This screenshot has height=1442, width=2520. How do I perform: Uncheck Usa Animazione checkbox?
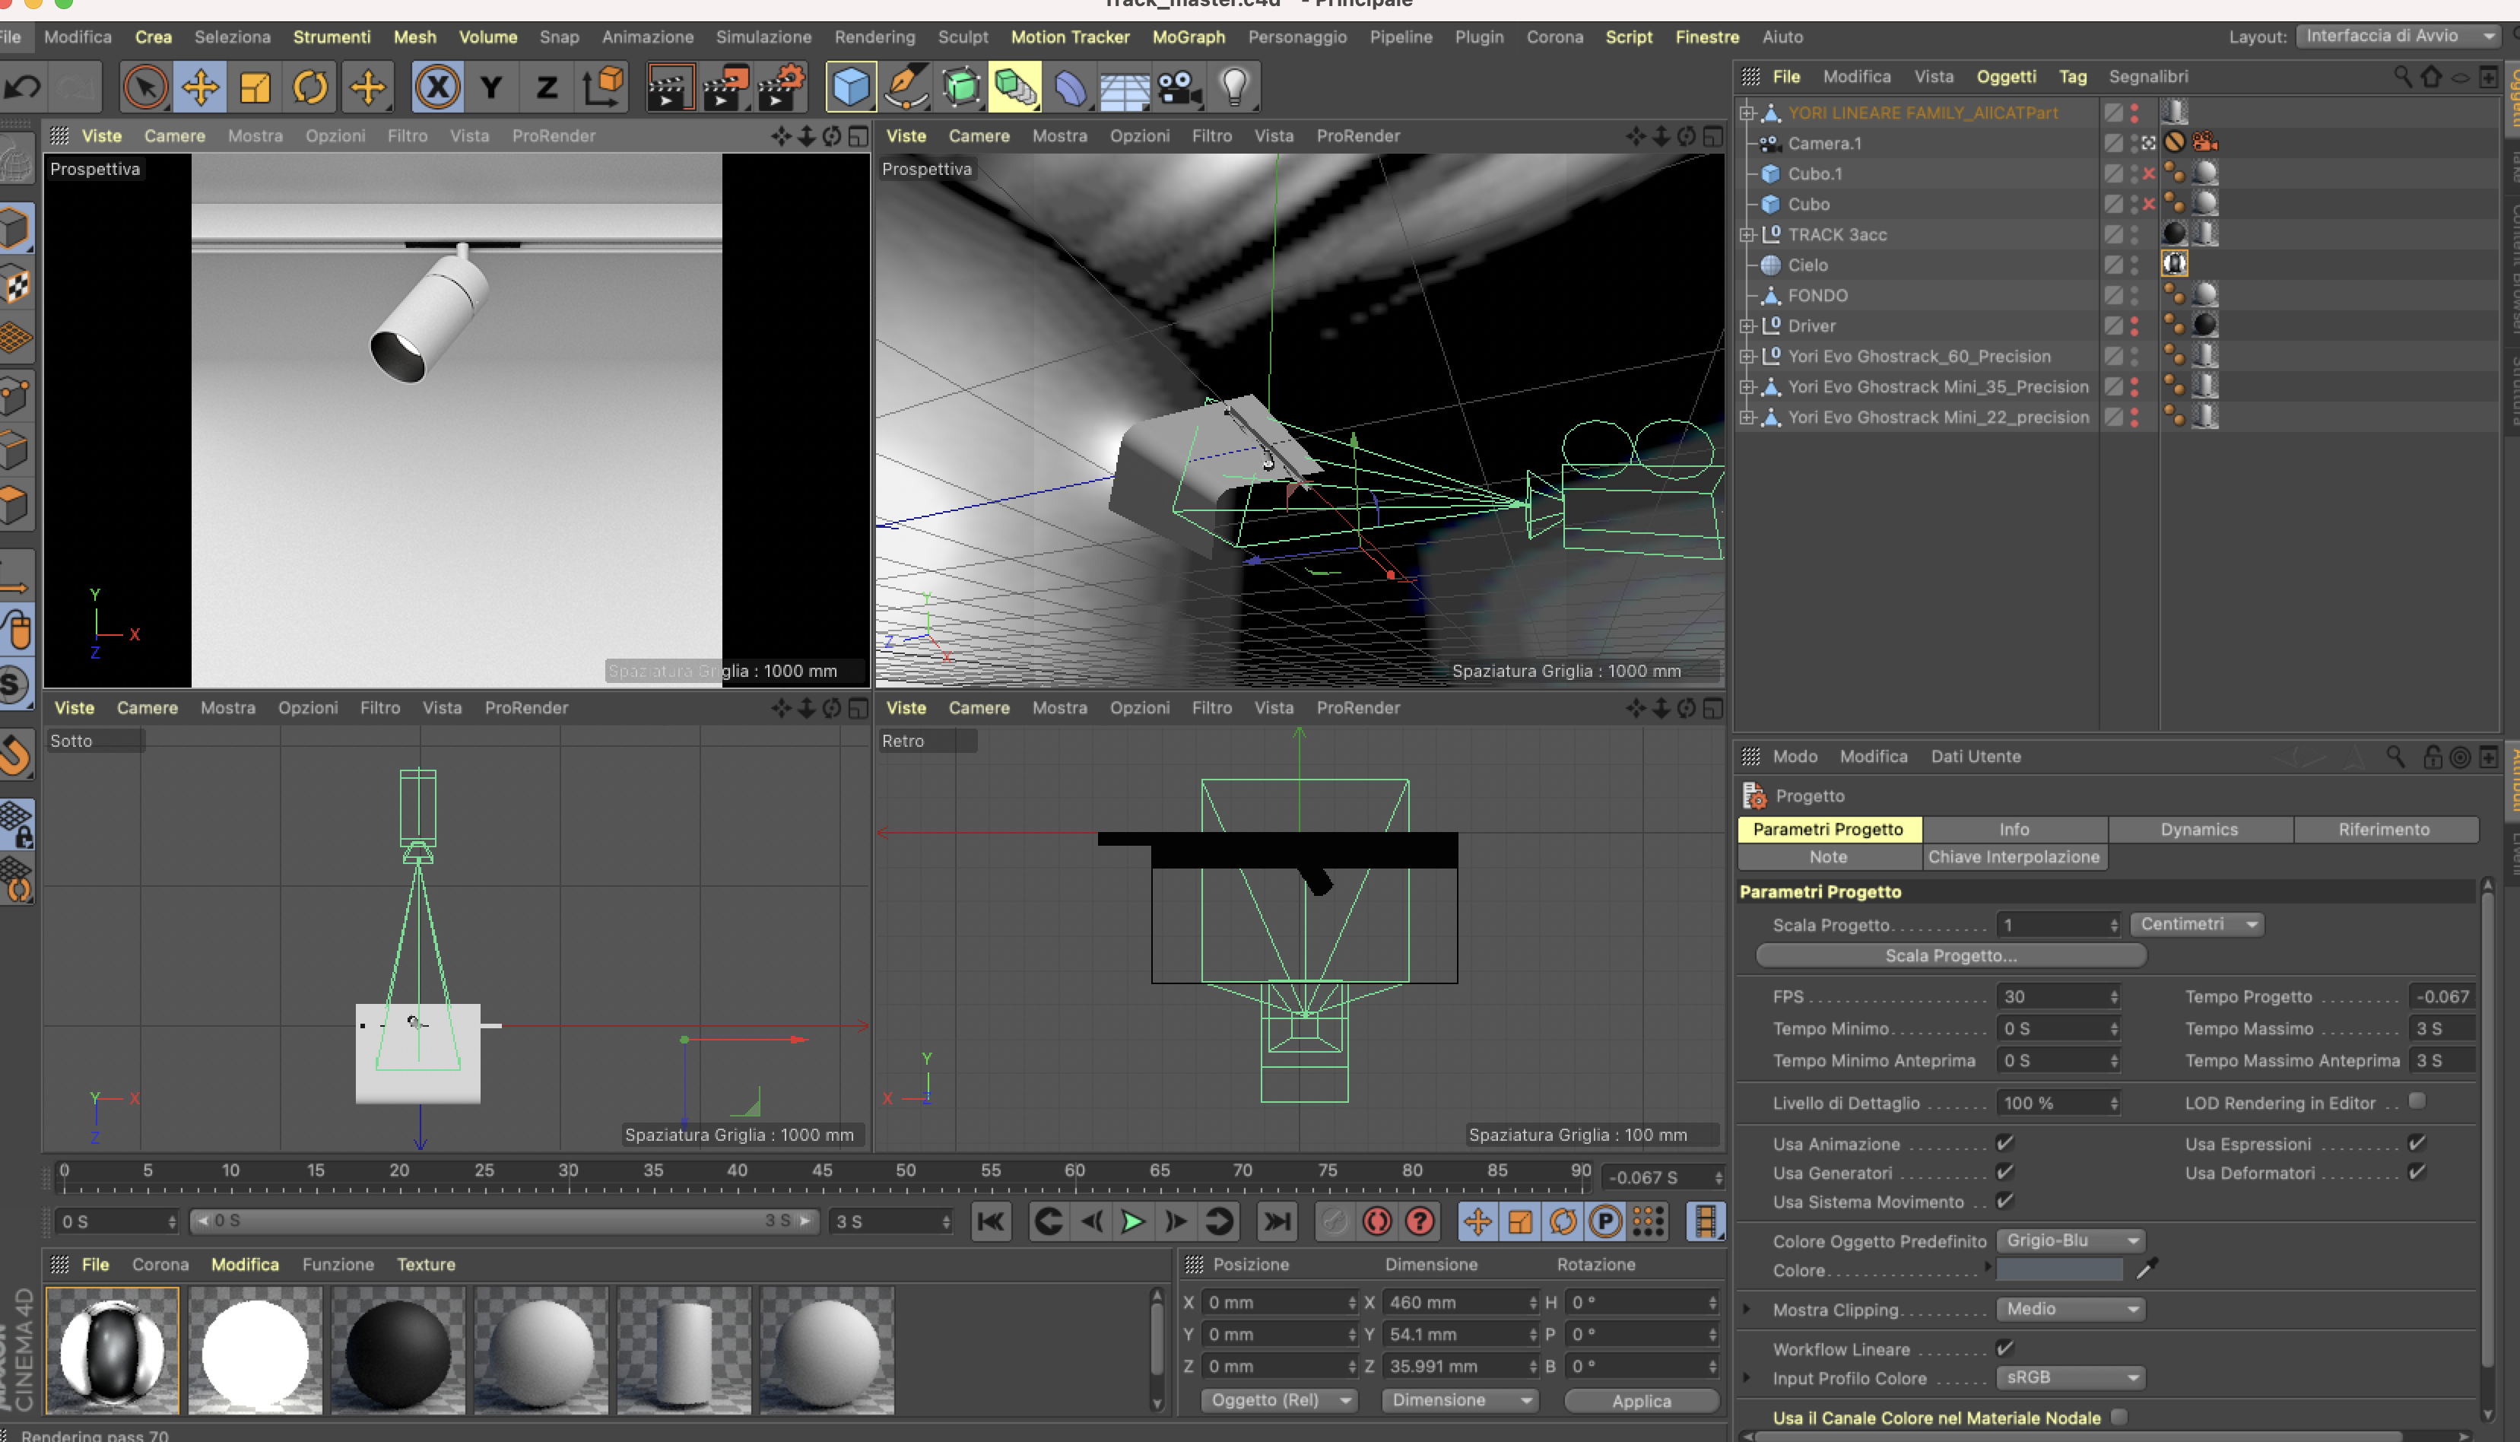pos(2004,1143)
